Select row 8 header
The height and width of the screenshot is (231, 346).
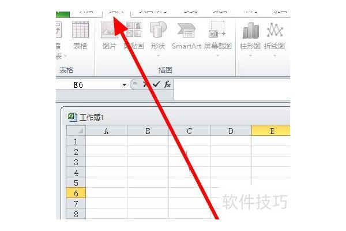(x=76, y=214)
